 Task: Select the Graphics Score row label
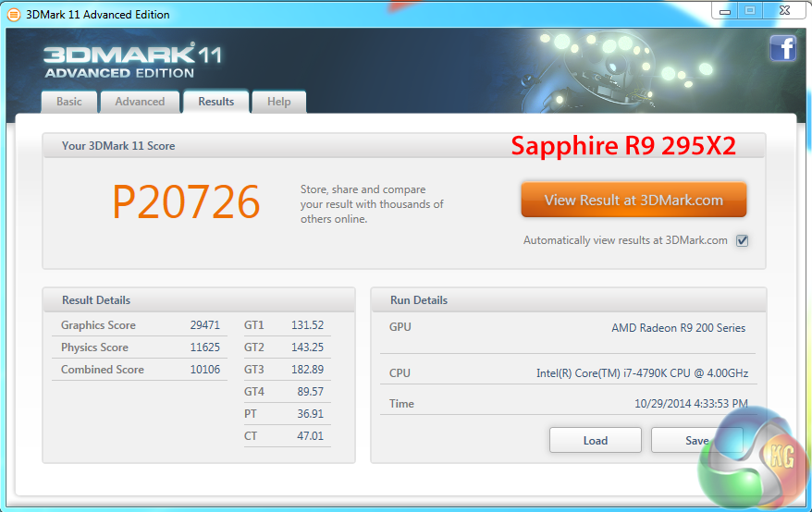(98, 325)
